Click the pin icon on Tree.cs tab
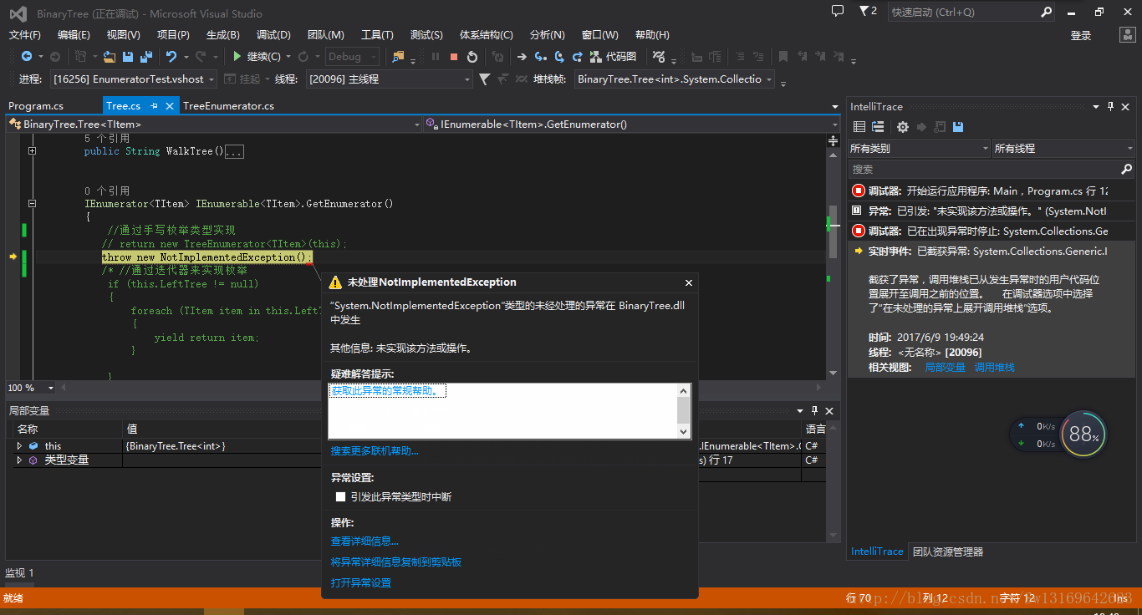 point(154,106)
